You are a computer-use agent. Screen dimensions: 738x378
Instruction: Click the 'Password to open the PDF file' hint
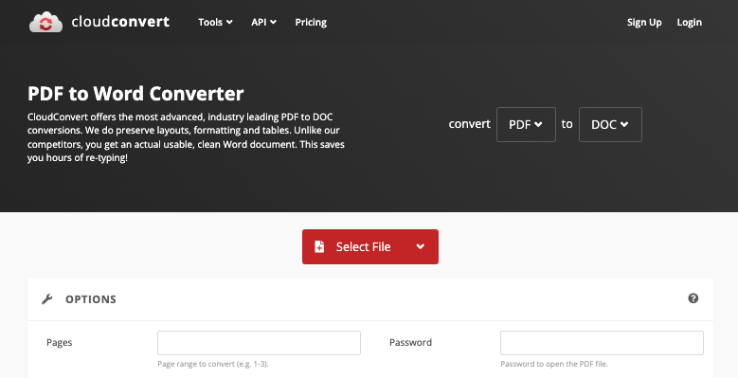pos(554,364)
